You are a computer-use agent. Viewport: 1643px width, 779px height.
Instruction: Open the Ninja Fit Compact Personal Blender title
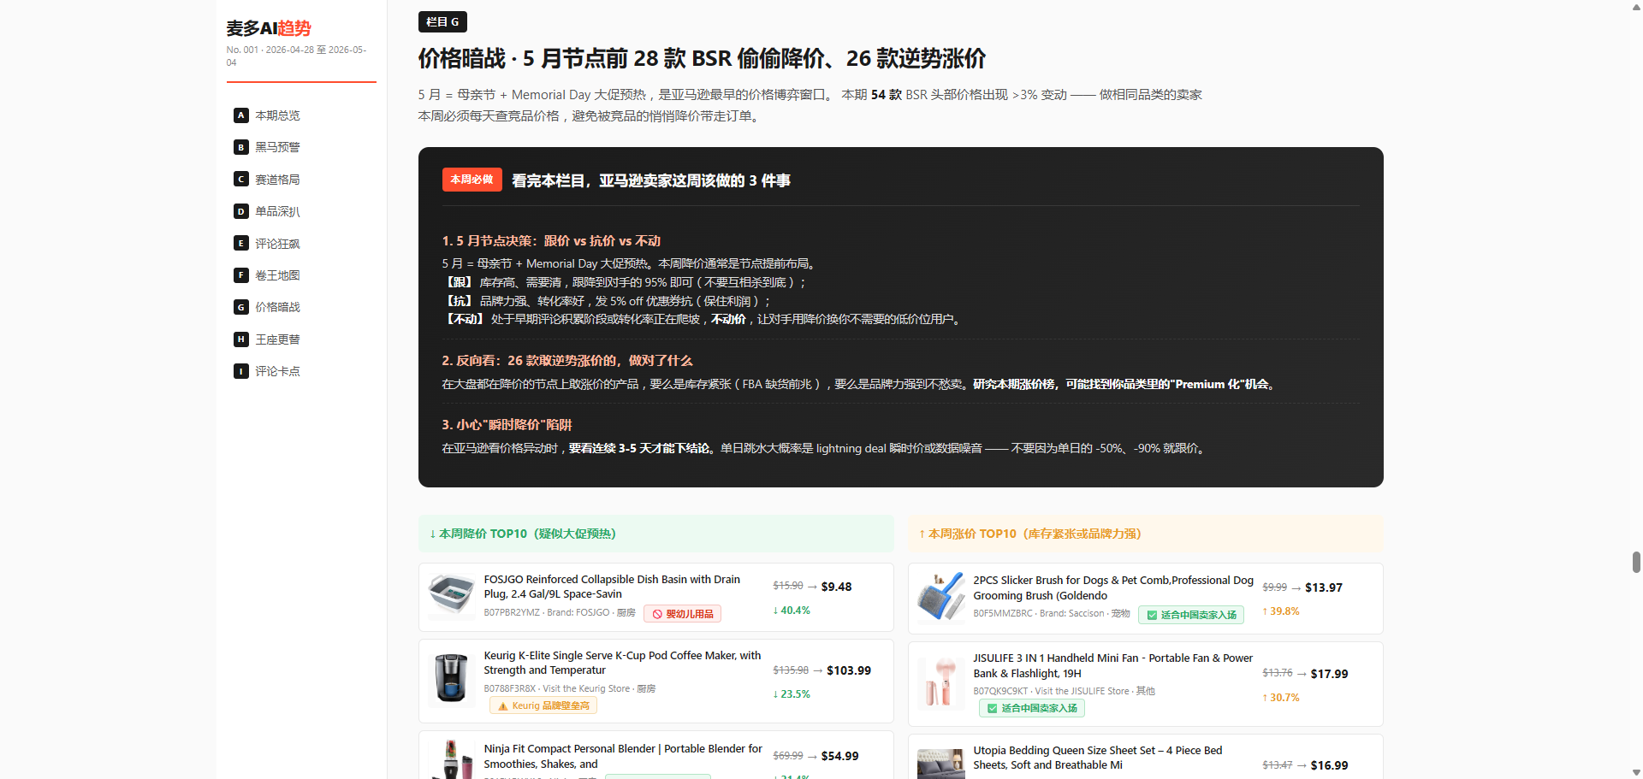coord(623,757)
